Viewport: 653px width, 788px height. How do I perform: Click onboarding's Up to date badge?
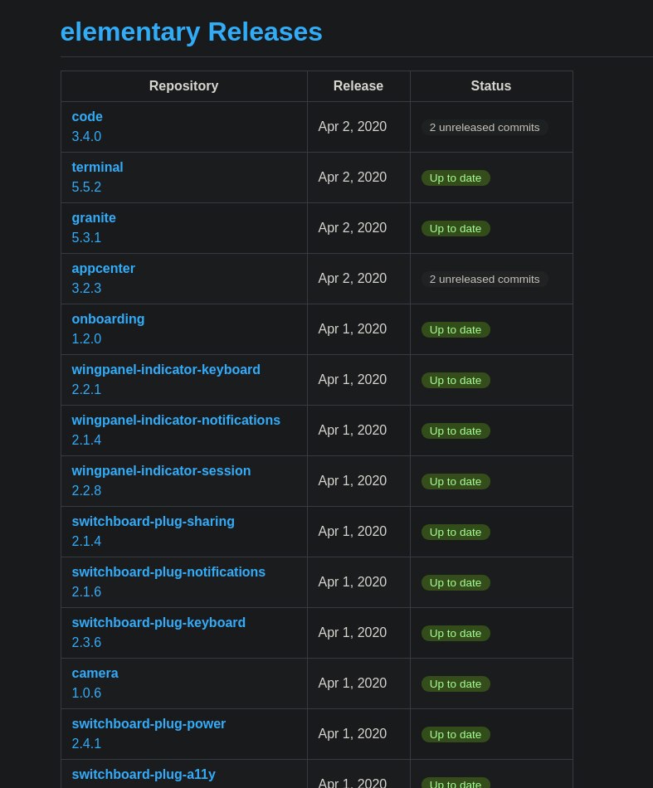tap(456, 329)
